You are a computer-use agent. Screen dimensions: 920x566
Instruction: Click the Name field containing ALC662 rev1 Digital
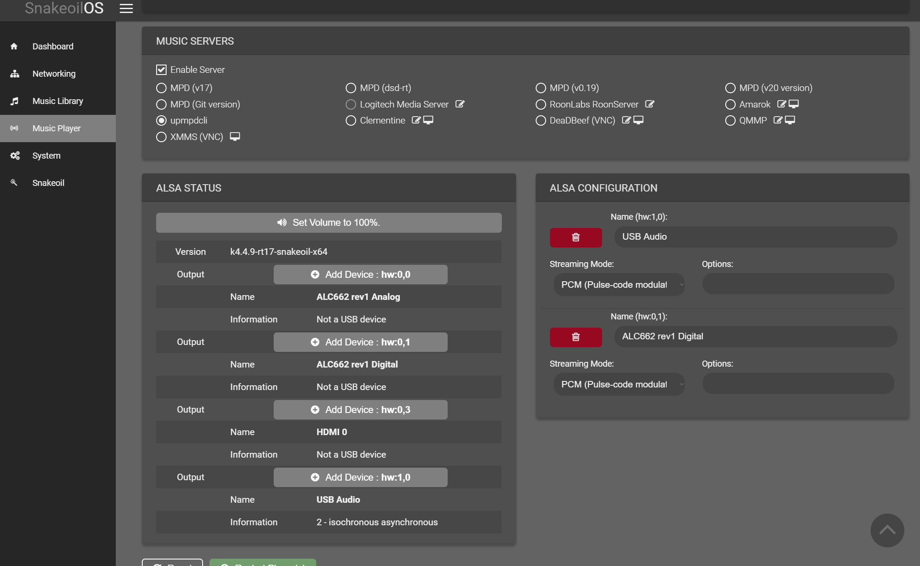click(x=756, y=337)
